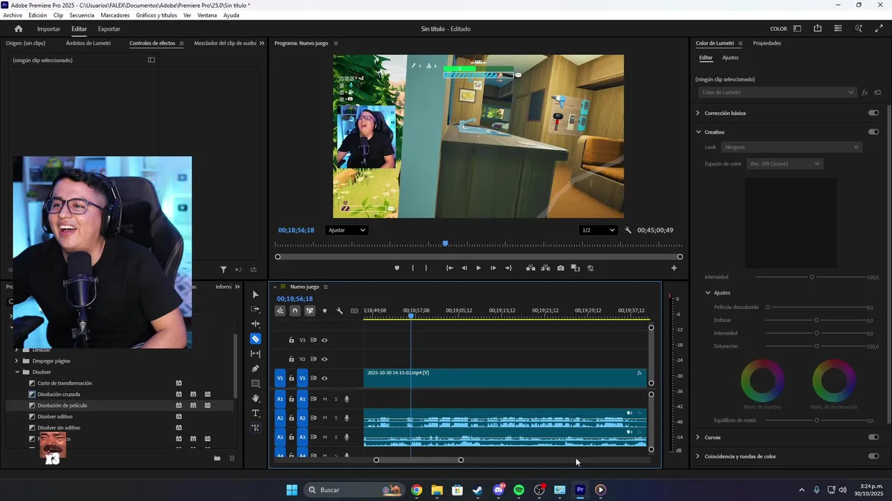Go to the Home screen
Viewport: 892px width, 501px height.
(18, 29)
